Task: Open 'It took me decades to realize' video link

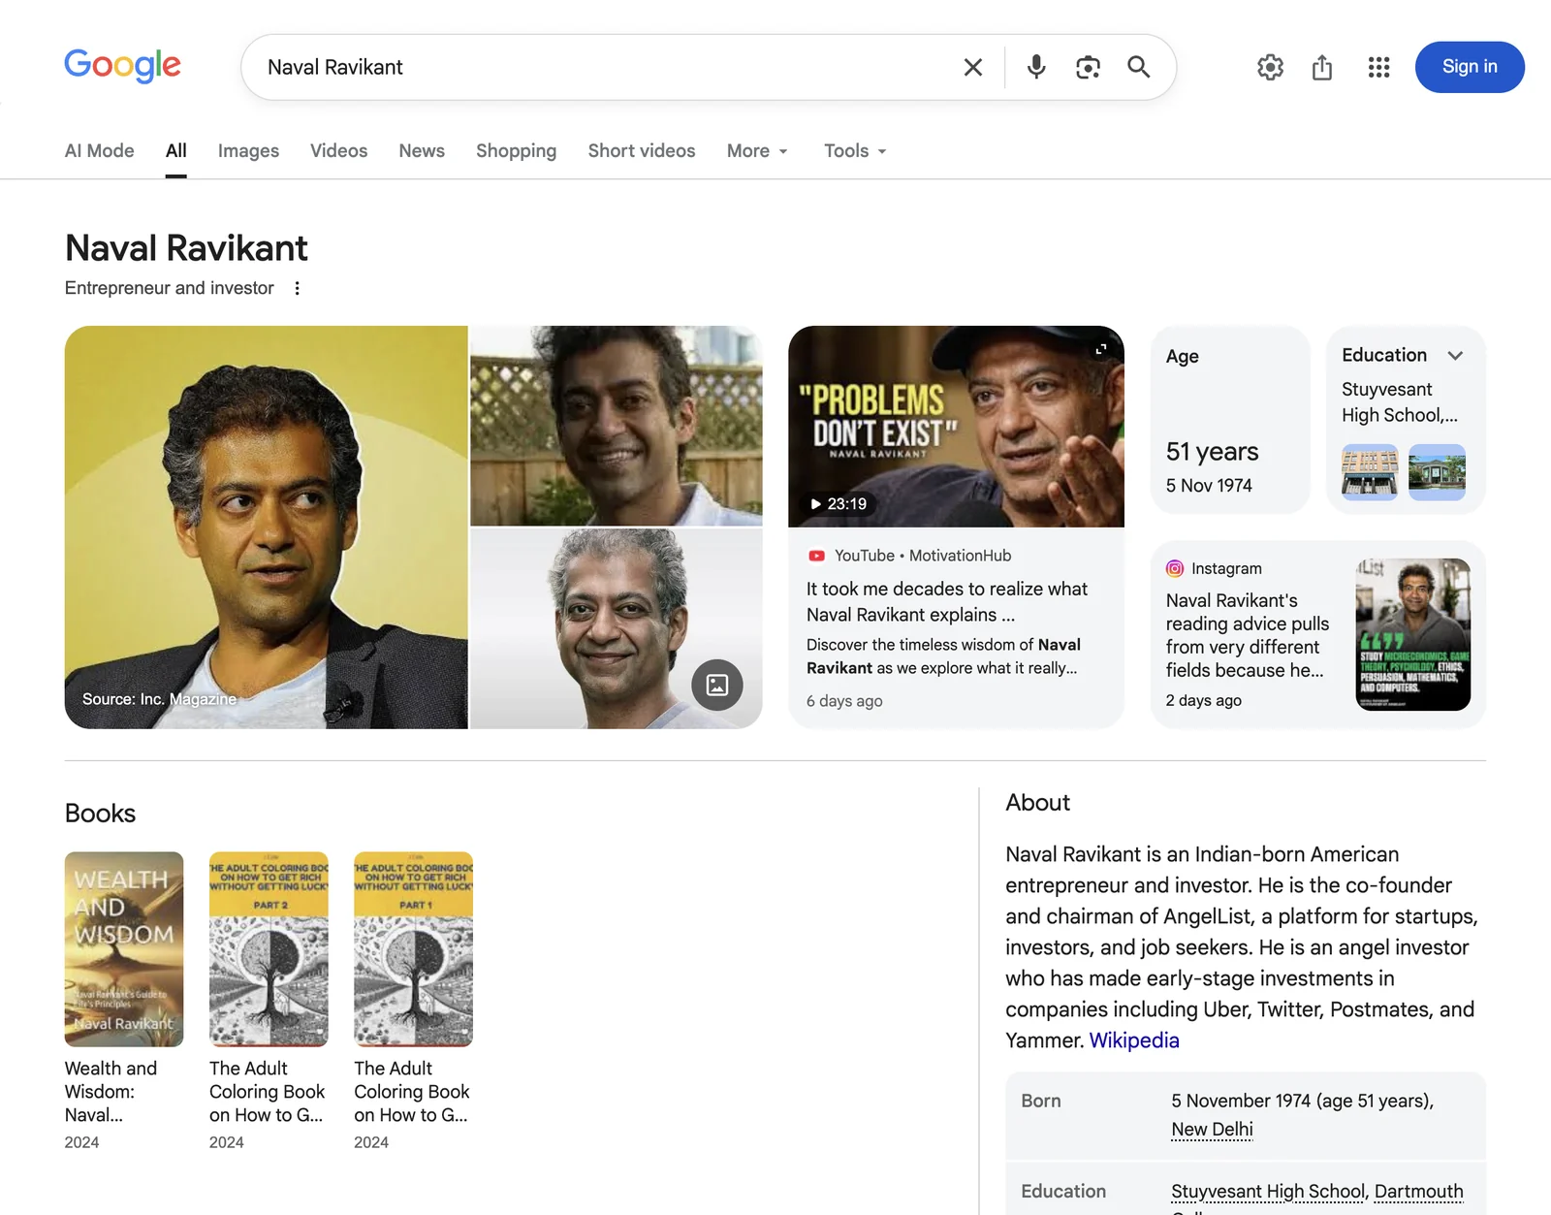Action: click(947, 601)
